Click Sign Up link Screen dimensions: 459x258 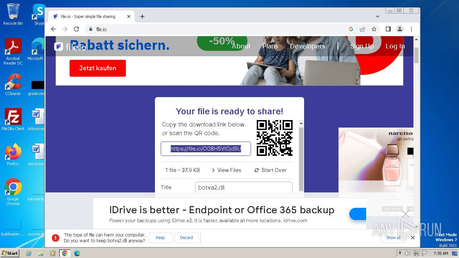tap(362, 46)
